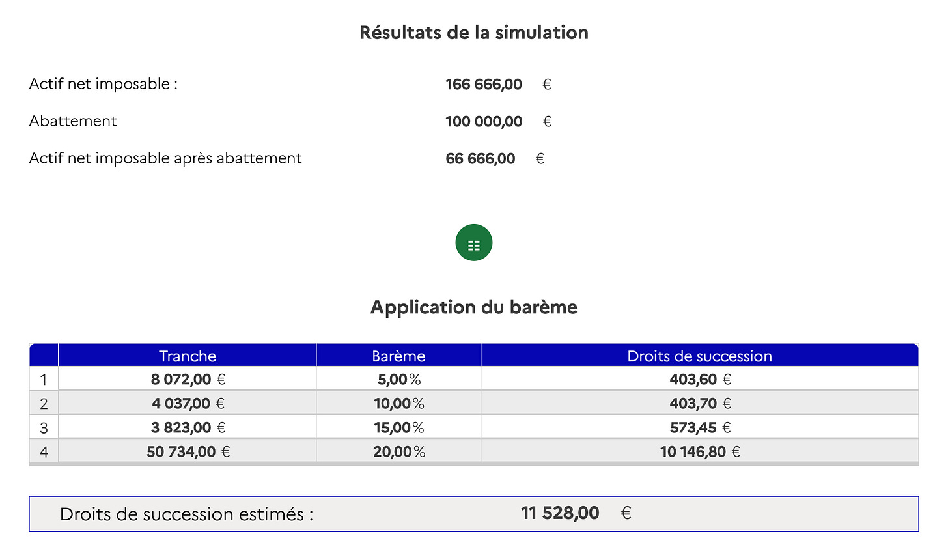948x549 pixels.
Task: Click the 66 666,00 value after abattement
Action: point(481,158)
